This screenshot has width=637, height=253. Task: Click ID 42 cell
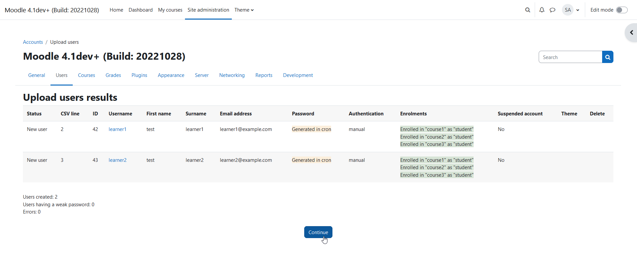coord(95,129)
